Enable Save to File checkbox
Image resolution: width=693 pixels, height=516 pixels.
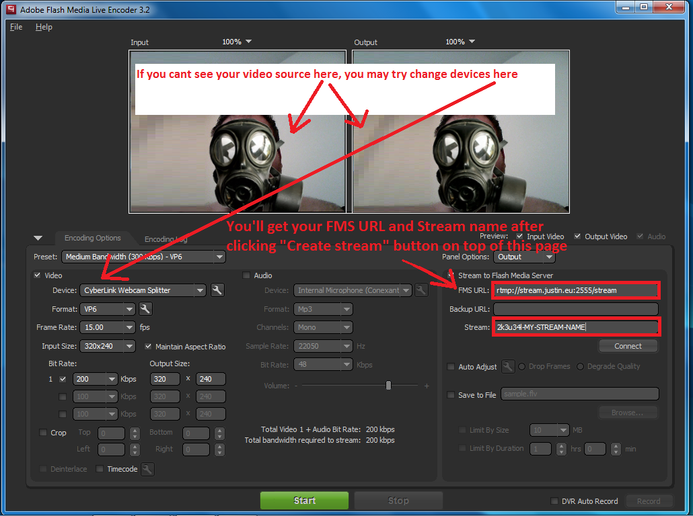451,394
